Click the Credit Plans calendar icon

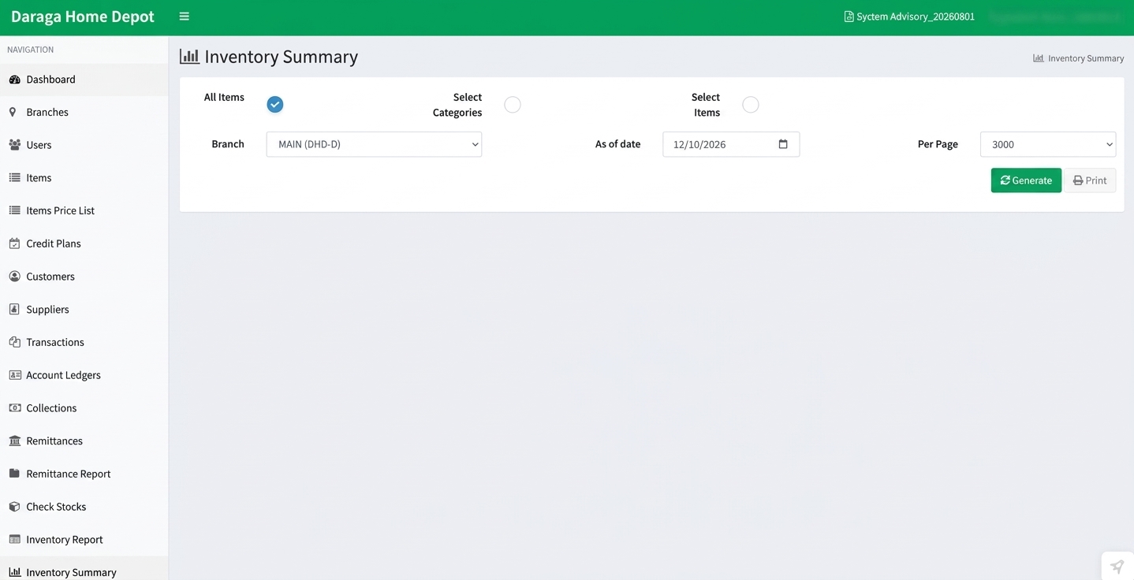coord(14,244)
